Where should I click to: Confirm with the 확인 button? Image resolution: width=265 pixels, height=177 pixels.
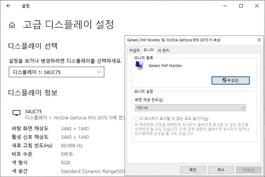pos(193,169)
